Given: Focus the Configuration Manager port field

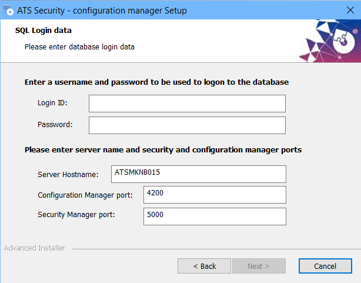Looking at the screenshot, I should 214,195.
